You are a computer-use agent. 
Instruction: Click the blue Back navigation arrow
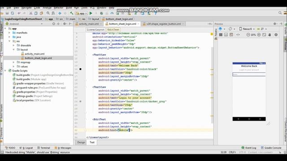(60, 13)
